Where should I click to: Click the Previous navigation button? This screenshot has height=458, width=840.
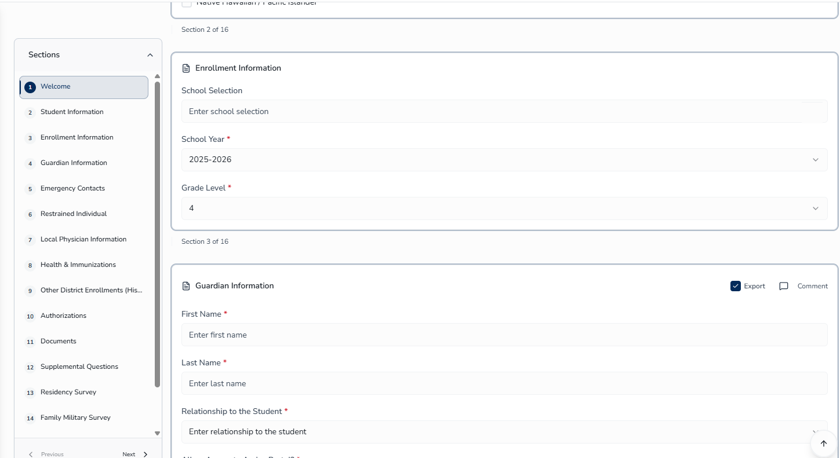coord(46,455)
